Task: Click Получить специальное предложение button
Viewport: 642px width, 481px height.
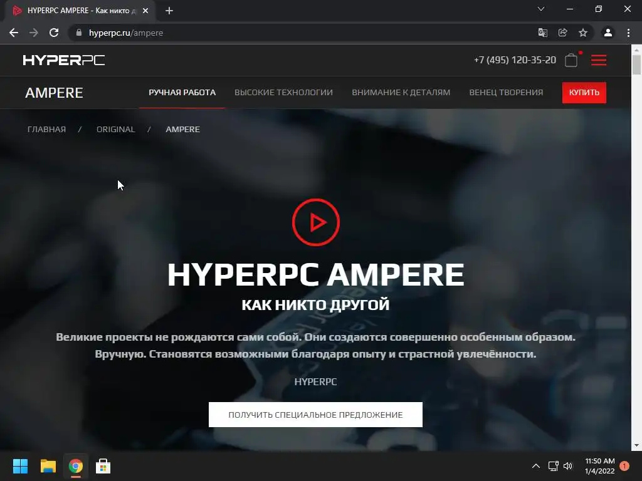Action: click(x=316, y=415)
